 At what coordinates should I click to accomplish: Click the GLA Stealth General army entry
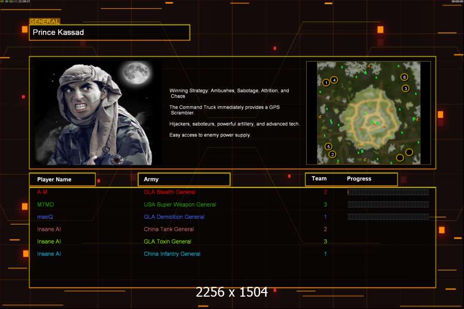170,192
